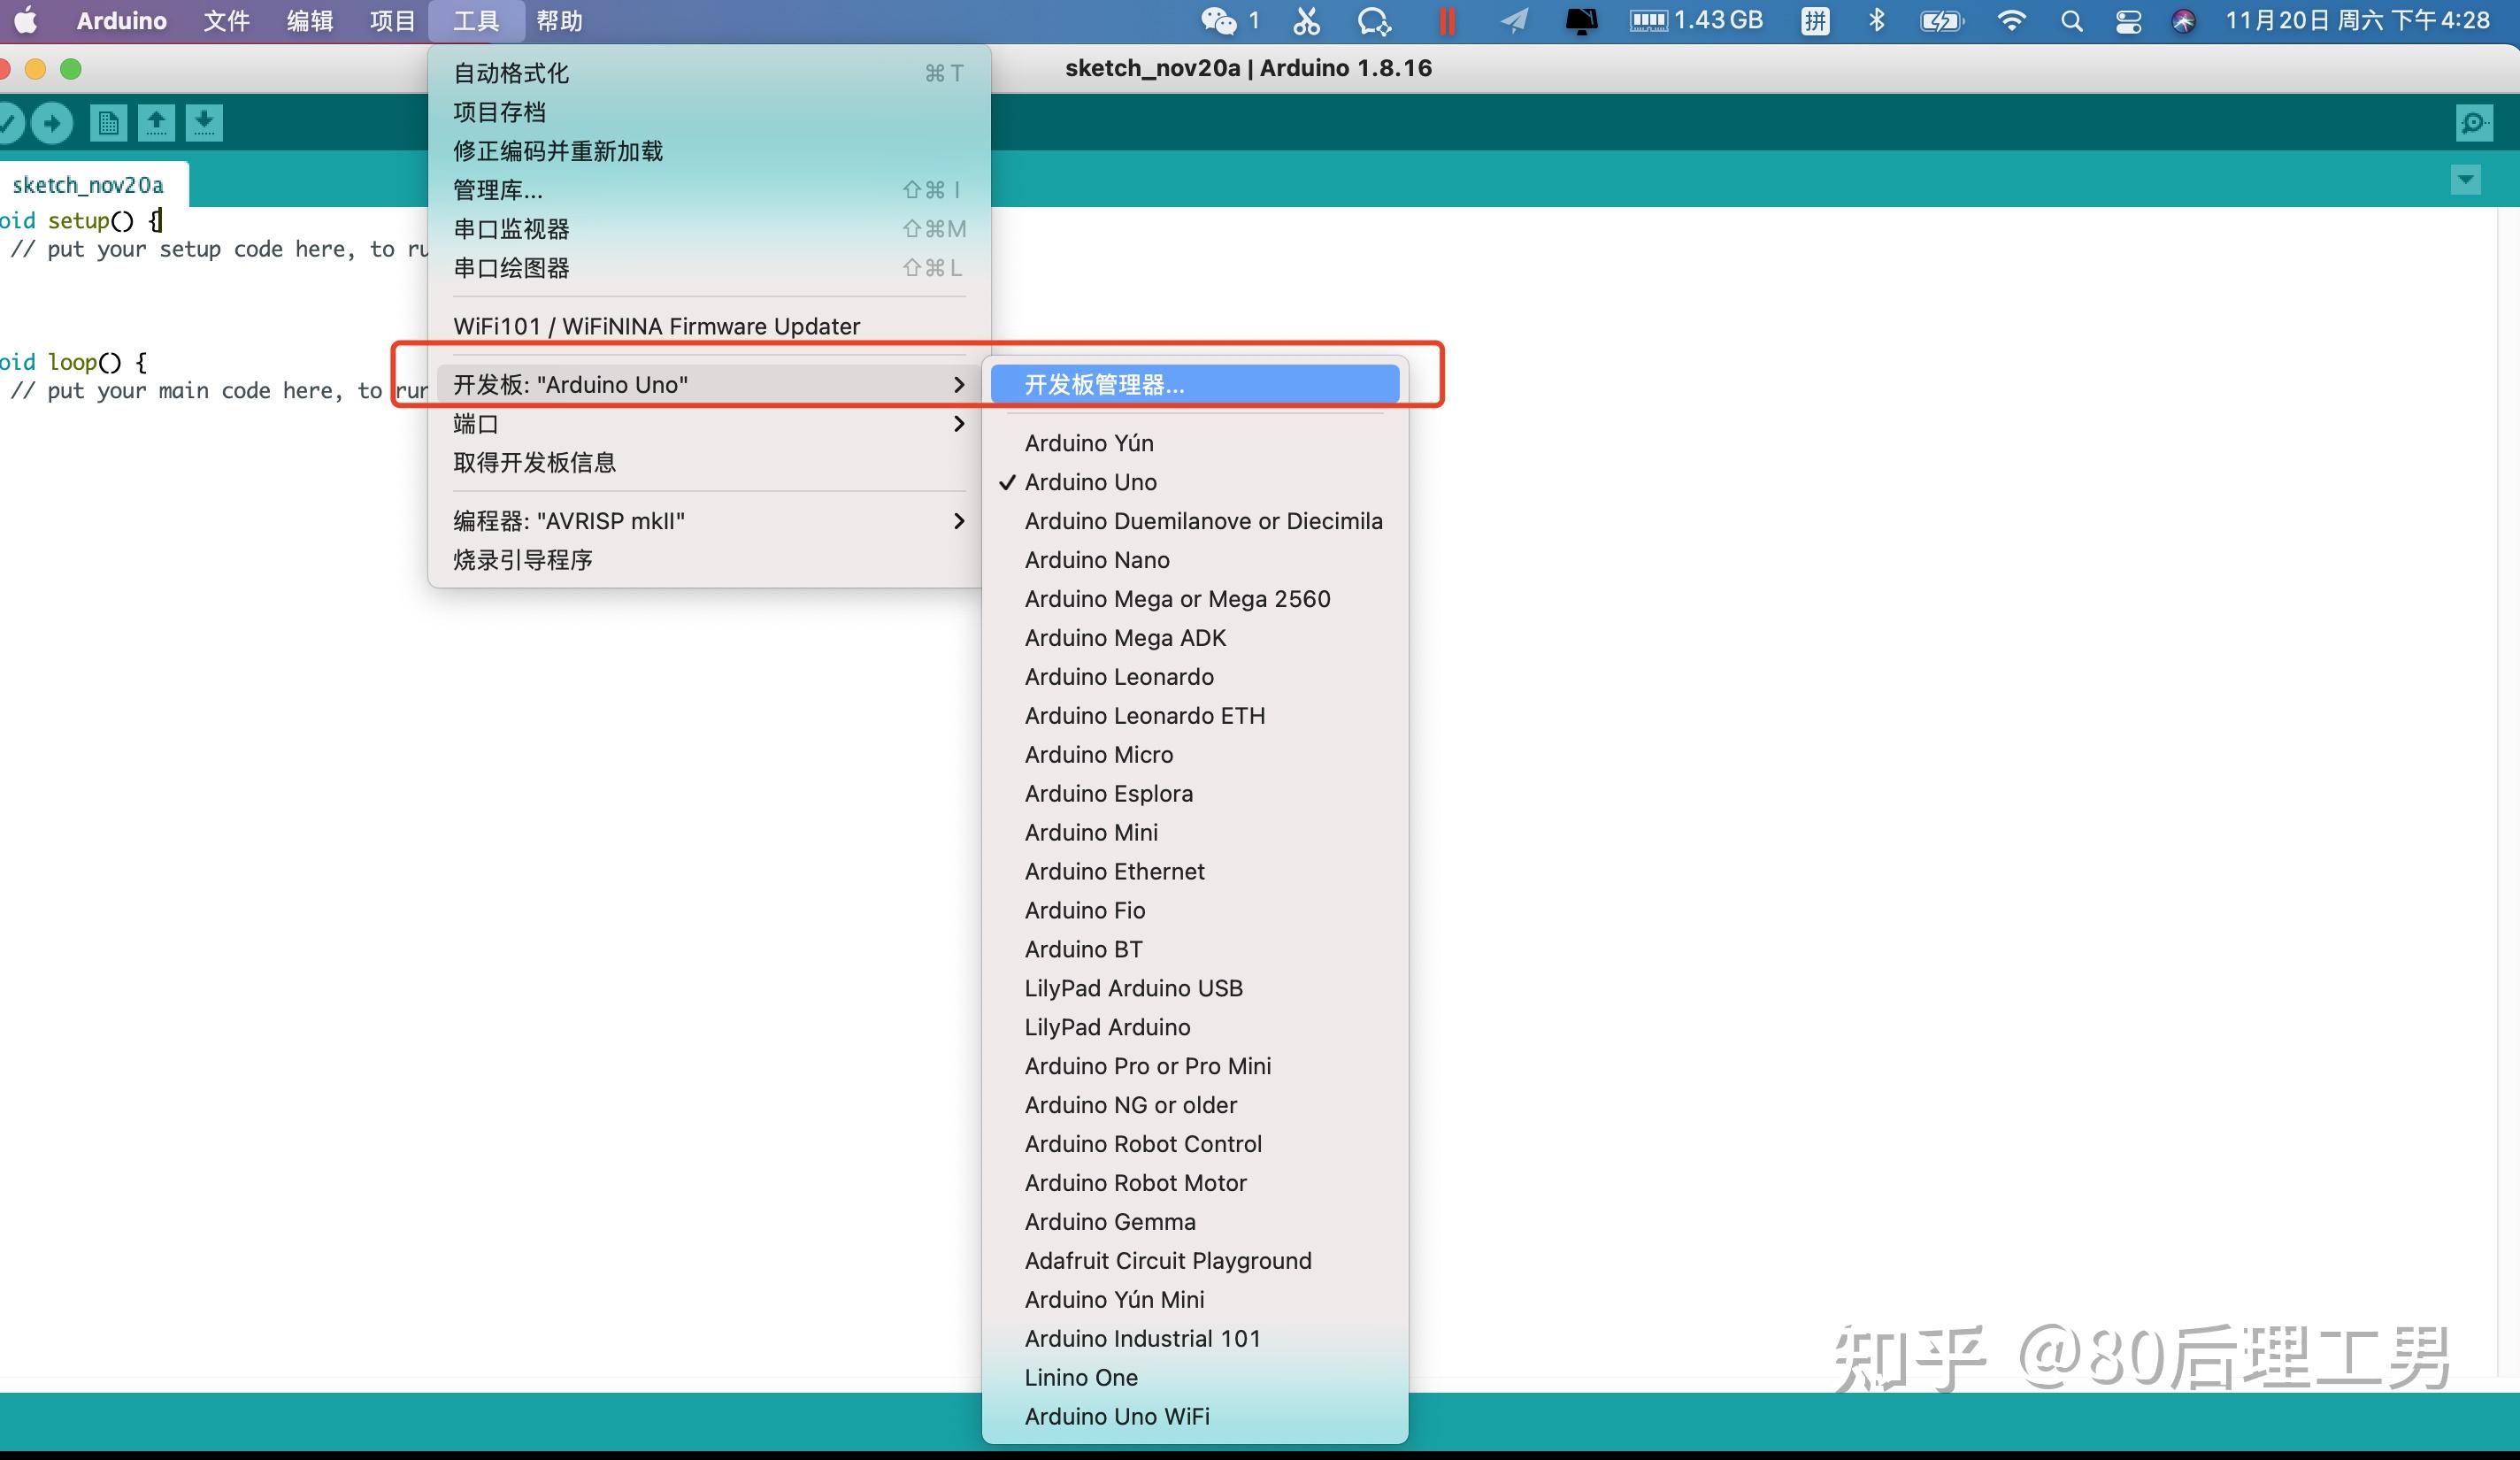Open macOS Control Center icon
The width and height of the screenshot is (2520, 1460).
2128,21
